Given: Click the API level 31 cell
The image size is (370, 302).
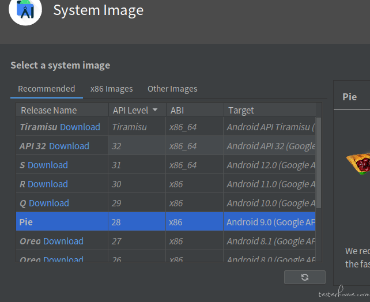Looking at the screenshot, I should click(x=137, y=165).
